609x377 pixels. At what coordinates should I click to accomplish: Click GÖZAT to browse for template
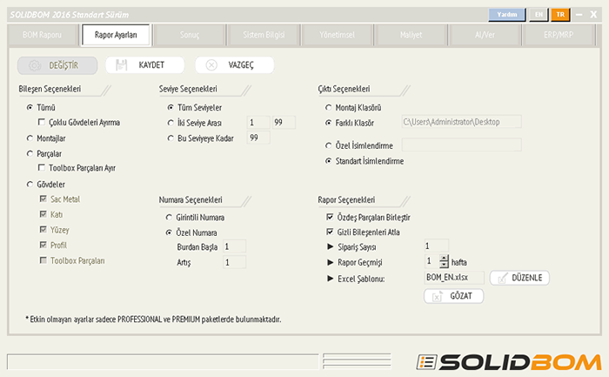pyautogui.click(x=453, y=296)
